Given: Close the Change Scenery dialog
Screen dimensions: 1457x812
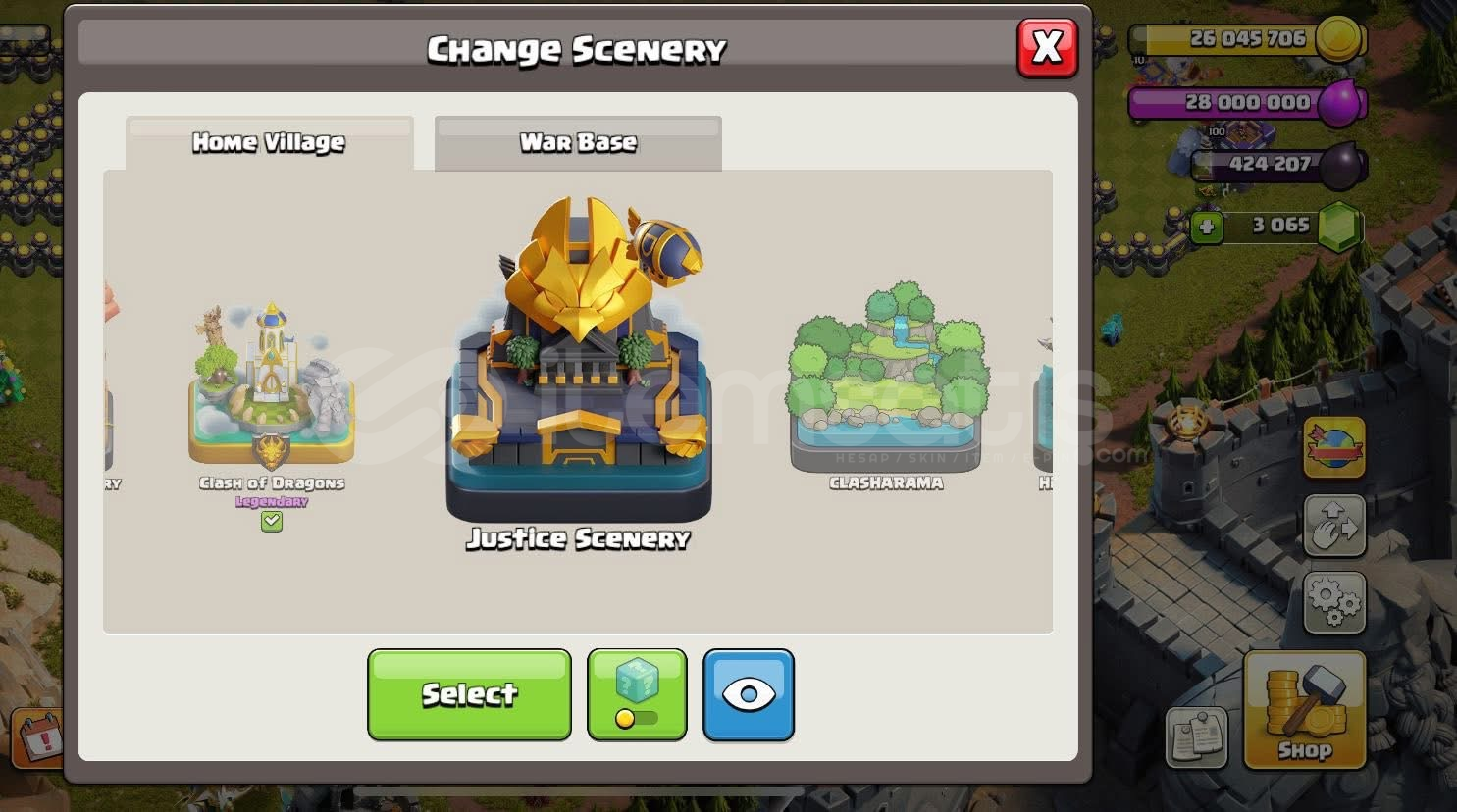Looking at the screenshot, I should click(1047, 47).
